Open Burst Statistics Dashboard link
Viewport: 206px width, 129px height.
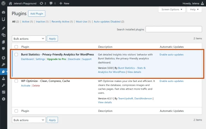coord(27,59)
